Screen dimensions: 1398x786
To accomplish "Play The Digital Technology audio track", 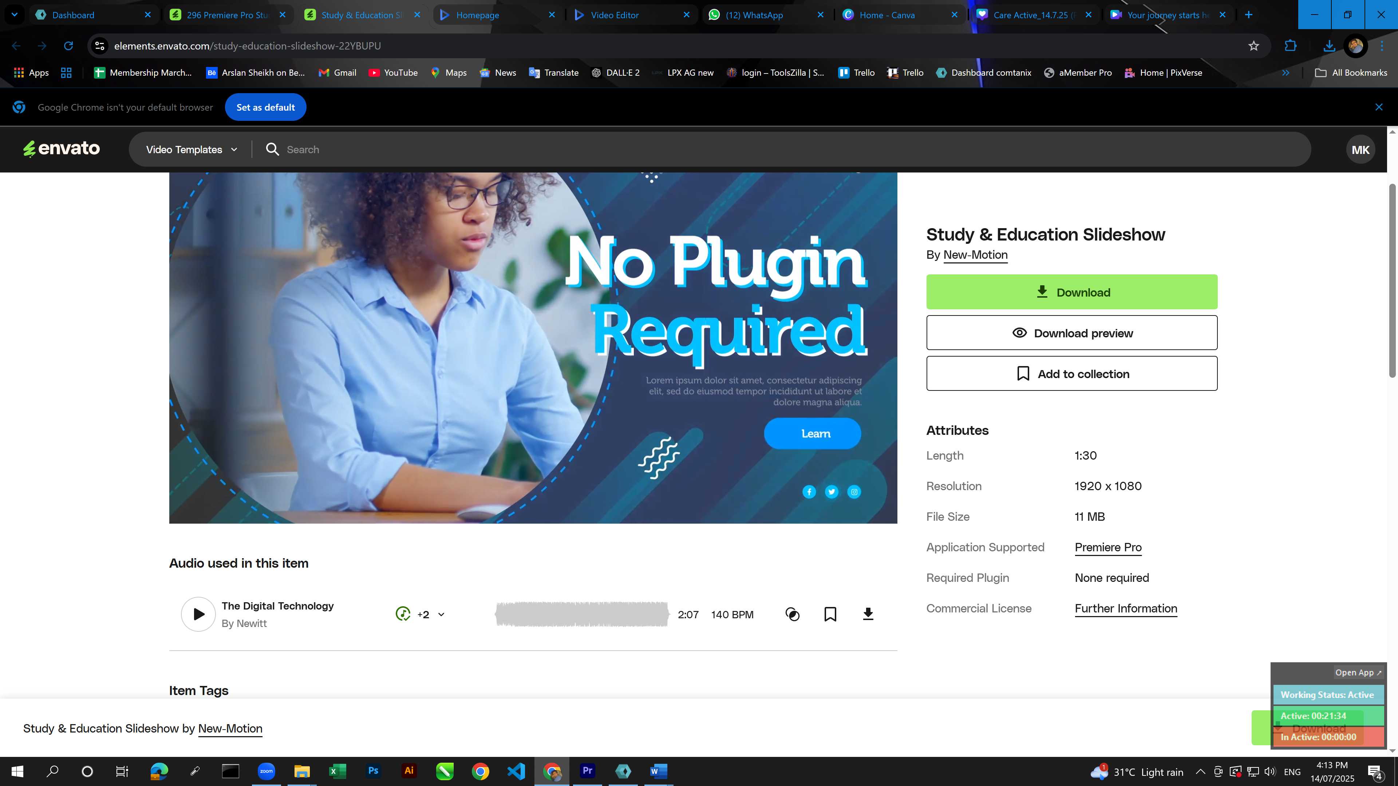I will (x=198, y=614).
